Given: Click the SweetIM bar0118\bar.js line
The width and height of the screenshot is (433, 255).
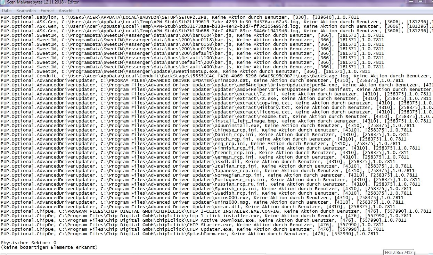Looking at the screenshot, I should tap(192, 40).
